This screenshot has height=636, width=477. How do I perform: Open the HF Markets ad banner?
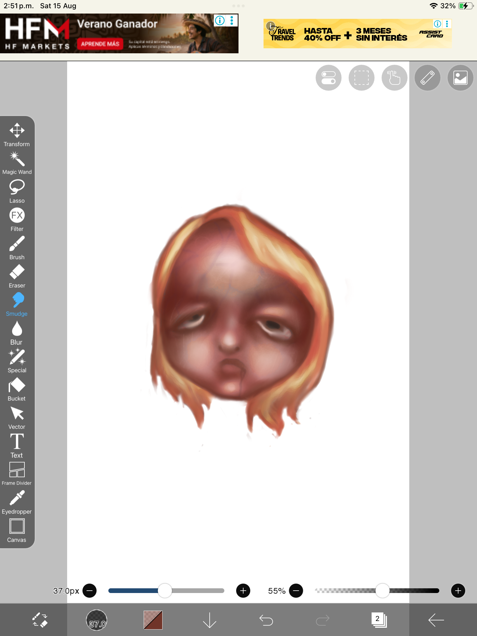(119, 33)
